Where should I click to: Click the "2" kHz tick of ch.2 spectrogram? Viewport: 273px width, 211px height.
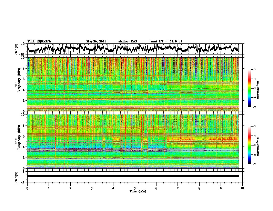pyautogui.click(x=23, y=158)
